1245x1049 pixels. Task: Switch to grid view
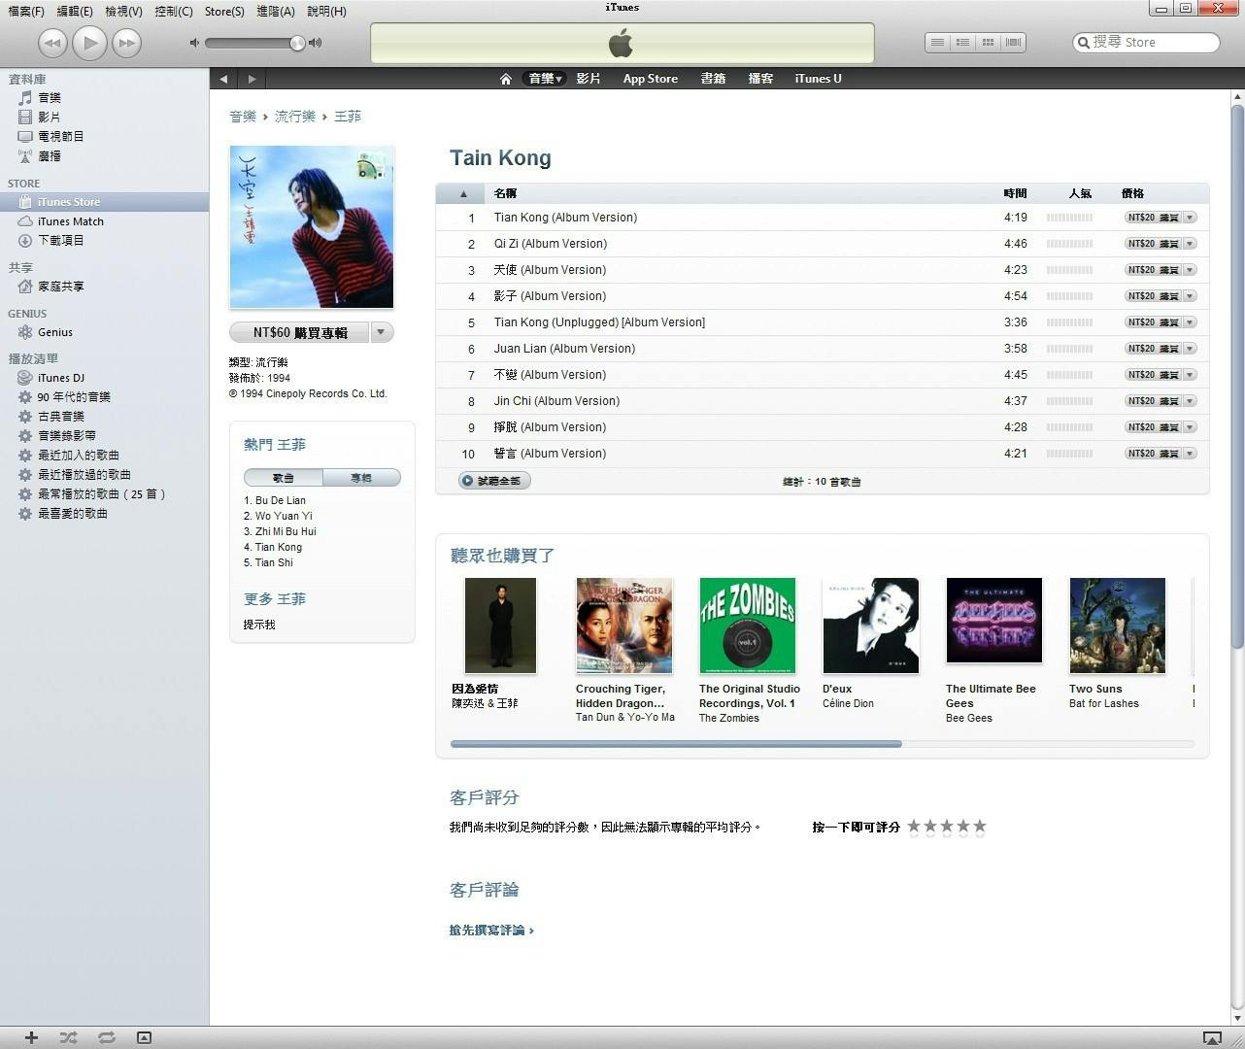(x=988, y=43)
